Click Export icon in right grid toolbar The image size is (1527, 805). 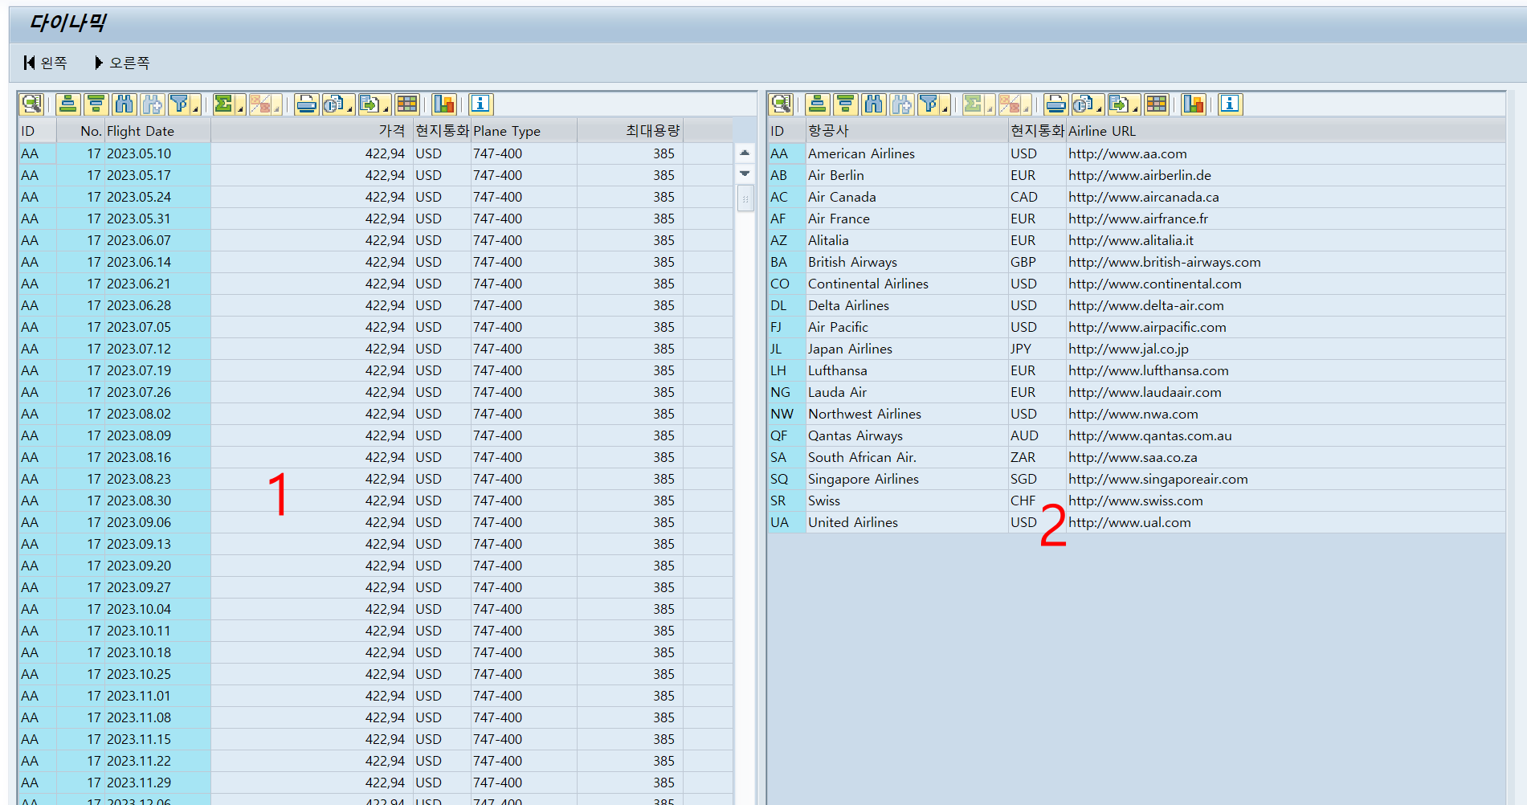click(x=1119, y=104)
